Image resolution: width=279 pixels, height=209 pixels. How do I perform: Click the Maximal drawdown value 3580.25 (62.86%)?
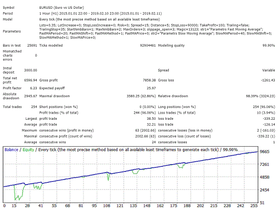tap(141, 96)
